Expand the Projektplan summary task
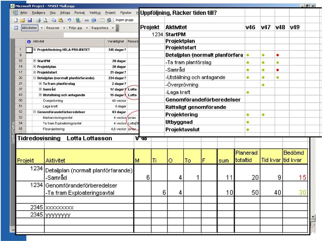 pos(35,67)
